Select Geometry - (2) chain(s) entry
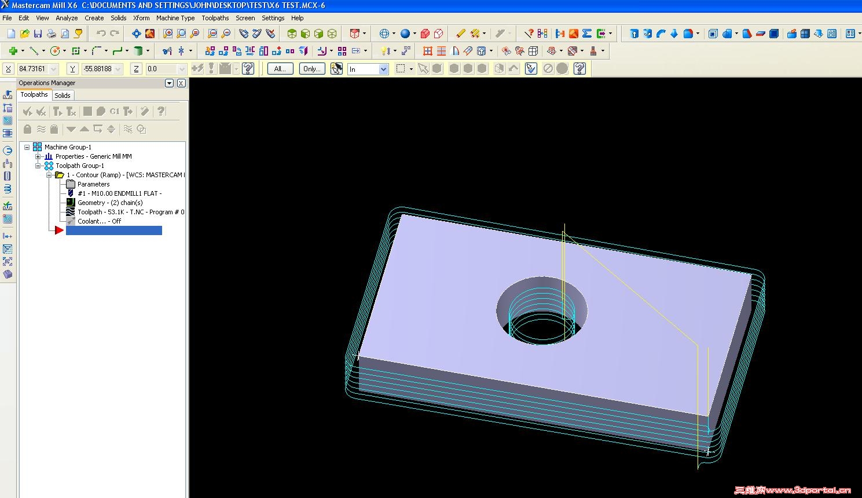This screenshot has height=498, width=862. (x=110, y=203)
